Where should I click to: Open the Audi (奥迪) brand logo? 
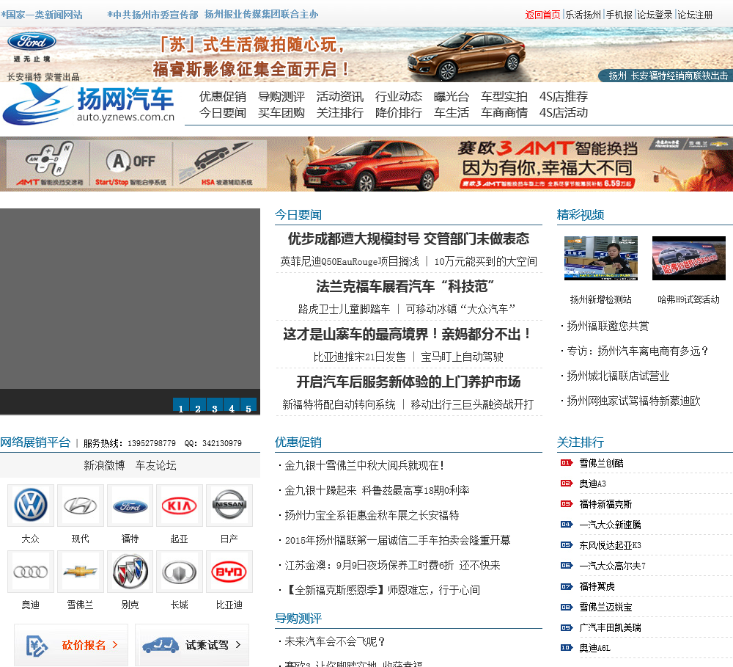tap(31, 572)
